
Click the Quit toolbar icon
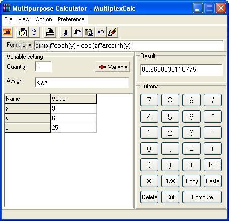click(x=7, y=32)
